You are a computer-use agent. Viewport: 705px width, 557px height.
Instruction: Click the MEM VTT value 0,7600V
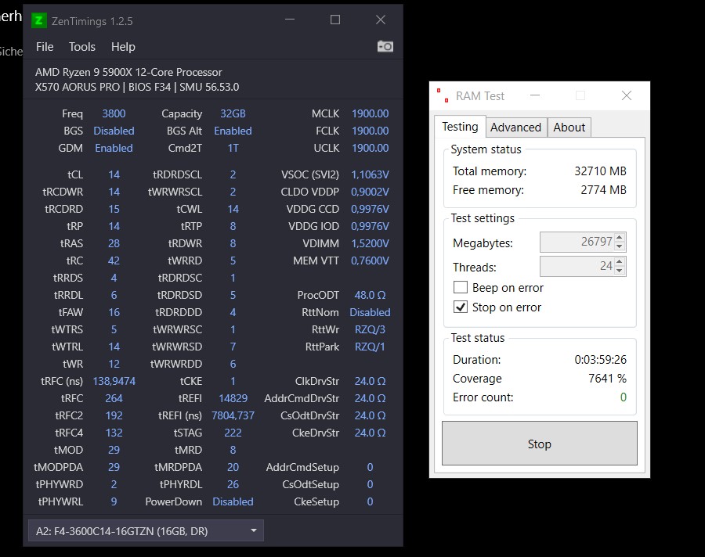click(370, 261)
